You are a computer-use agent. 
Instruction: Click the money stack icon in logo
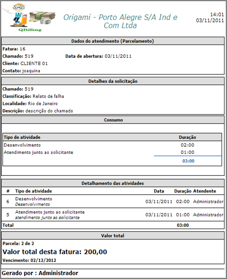(42, 18)
